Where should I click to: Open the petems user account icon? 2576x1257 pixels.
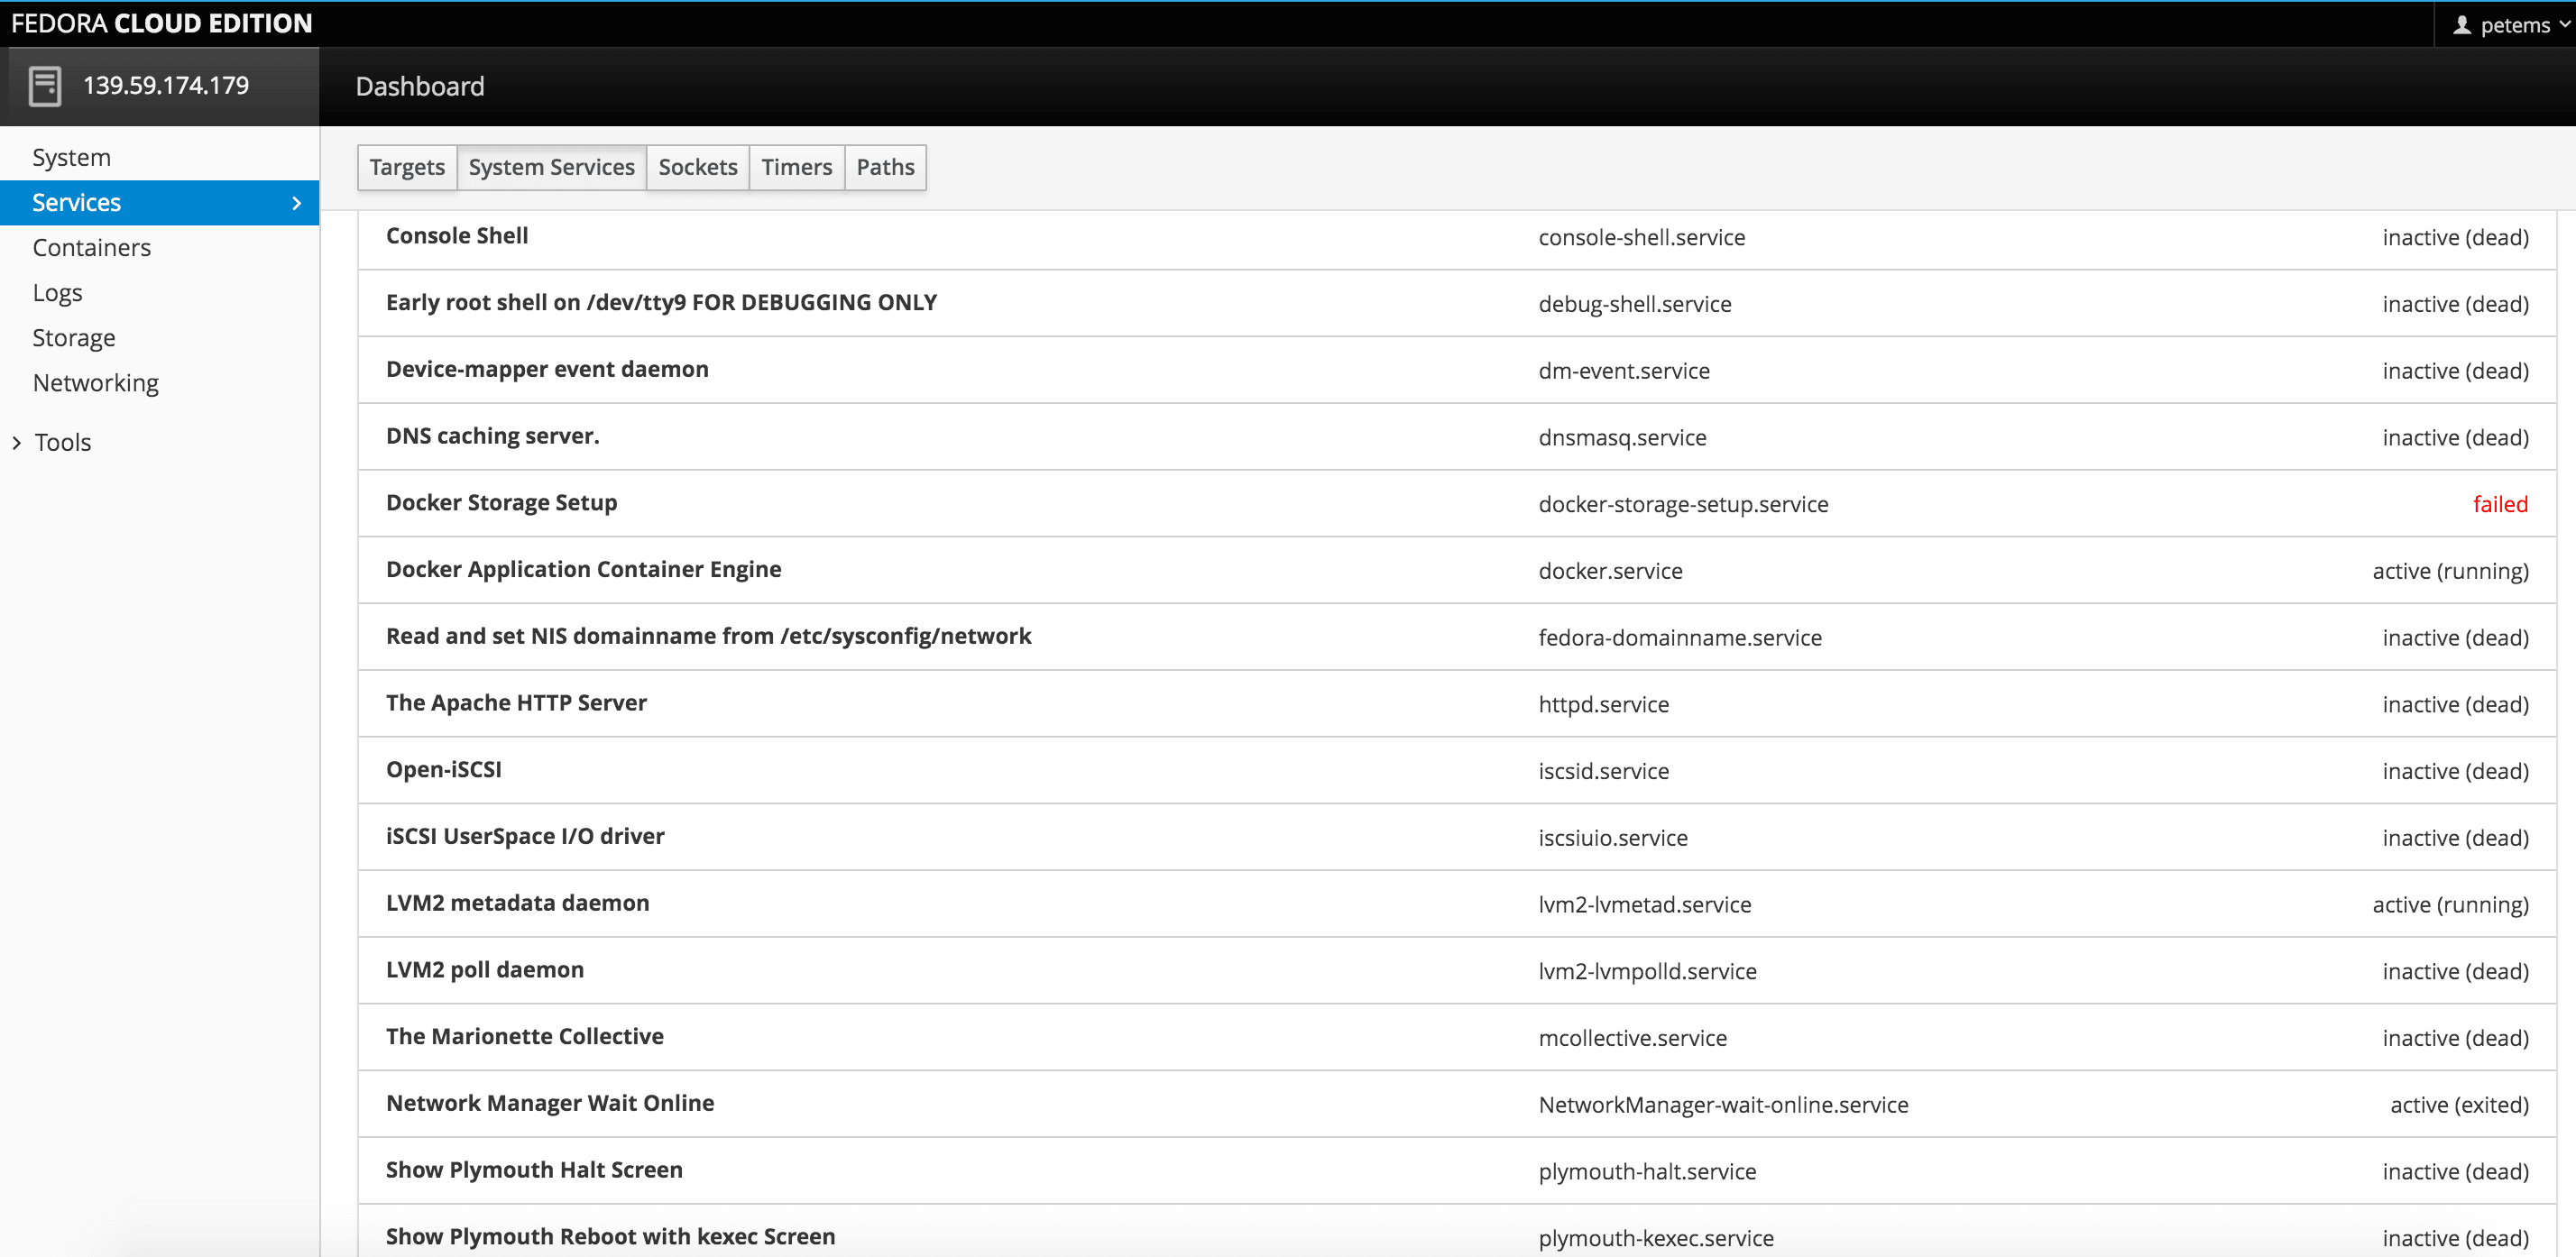2462,24
